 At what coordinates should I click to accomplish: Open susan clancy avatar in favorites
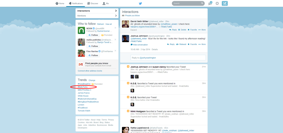137,77
